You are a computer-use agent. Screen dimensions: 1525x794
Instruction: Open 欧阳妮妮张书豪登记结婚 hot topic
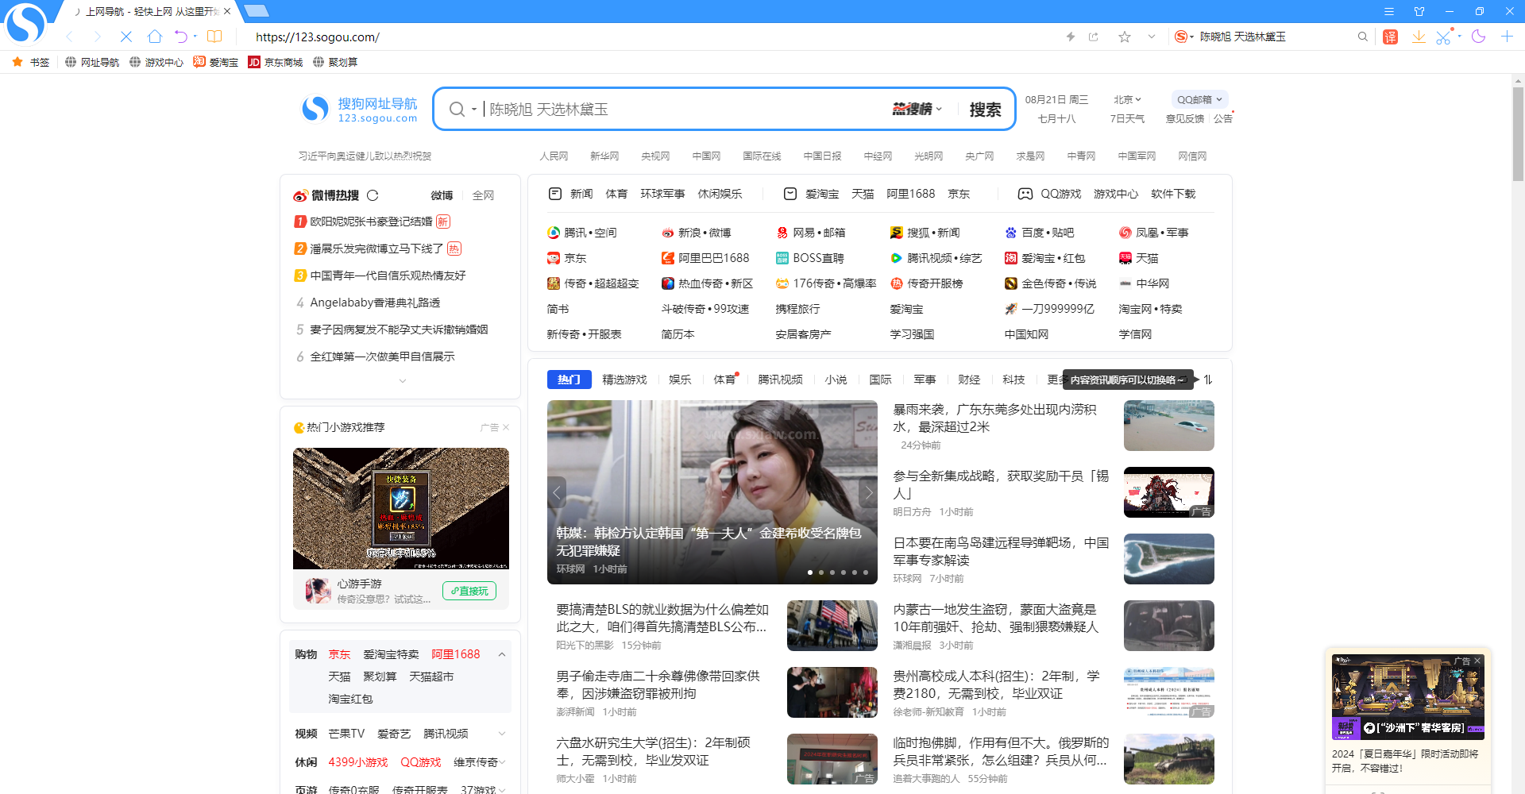point(371,222)
